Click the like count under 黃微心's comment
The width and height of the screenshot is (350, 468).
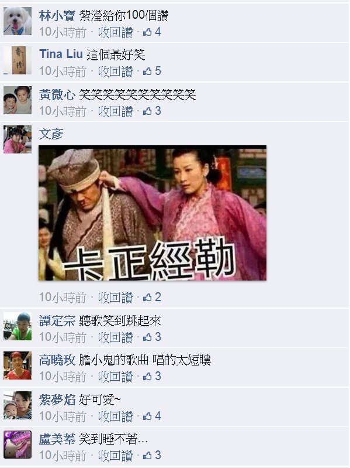click(158, 111)
